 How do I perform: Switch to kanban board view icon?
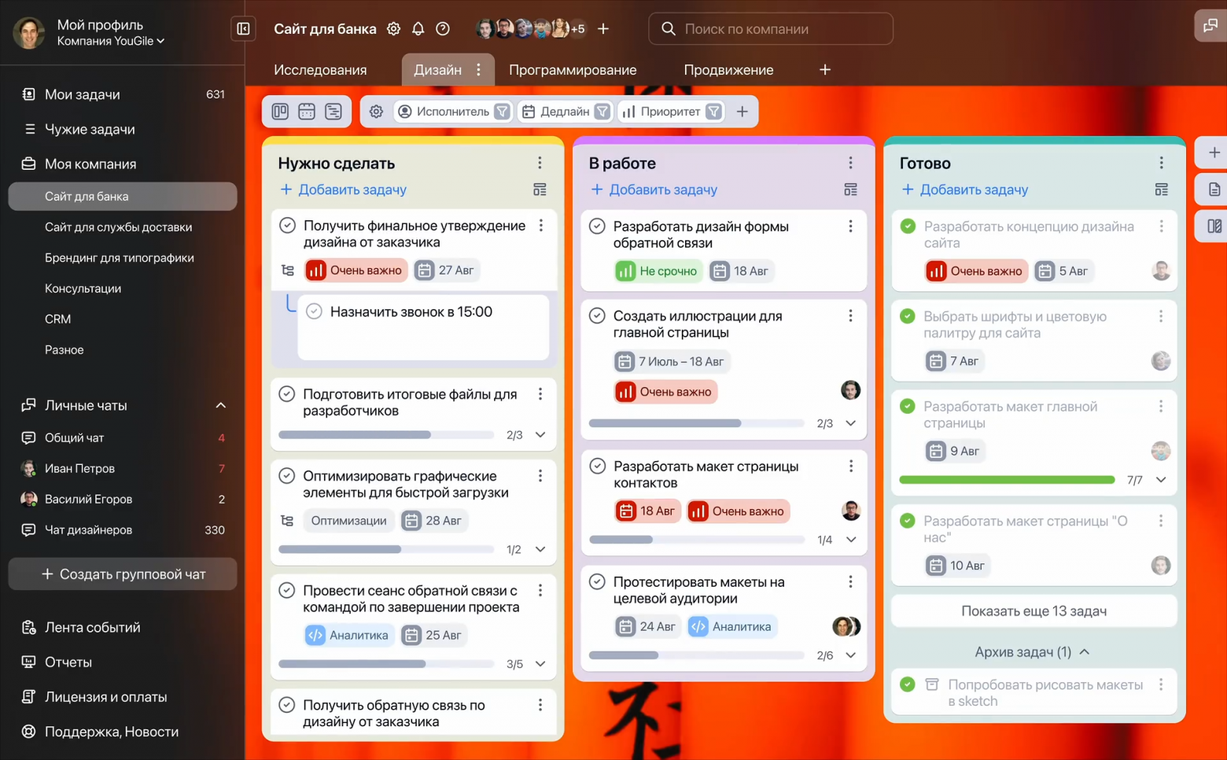pos(280,112)
